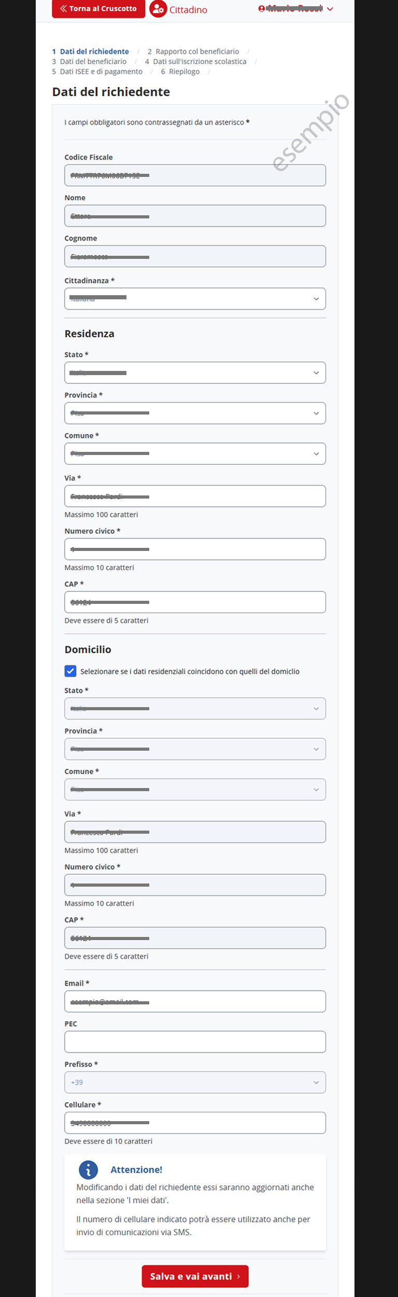
Task: Open the Residenza Stato dropdown
Action: 195,373
